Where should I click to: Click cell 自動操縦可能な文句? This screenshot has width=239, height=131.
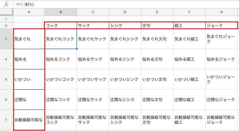157,120
